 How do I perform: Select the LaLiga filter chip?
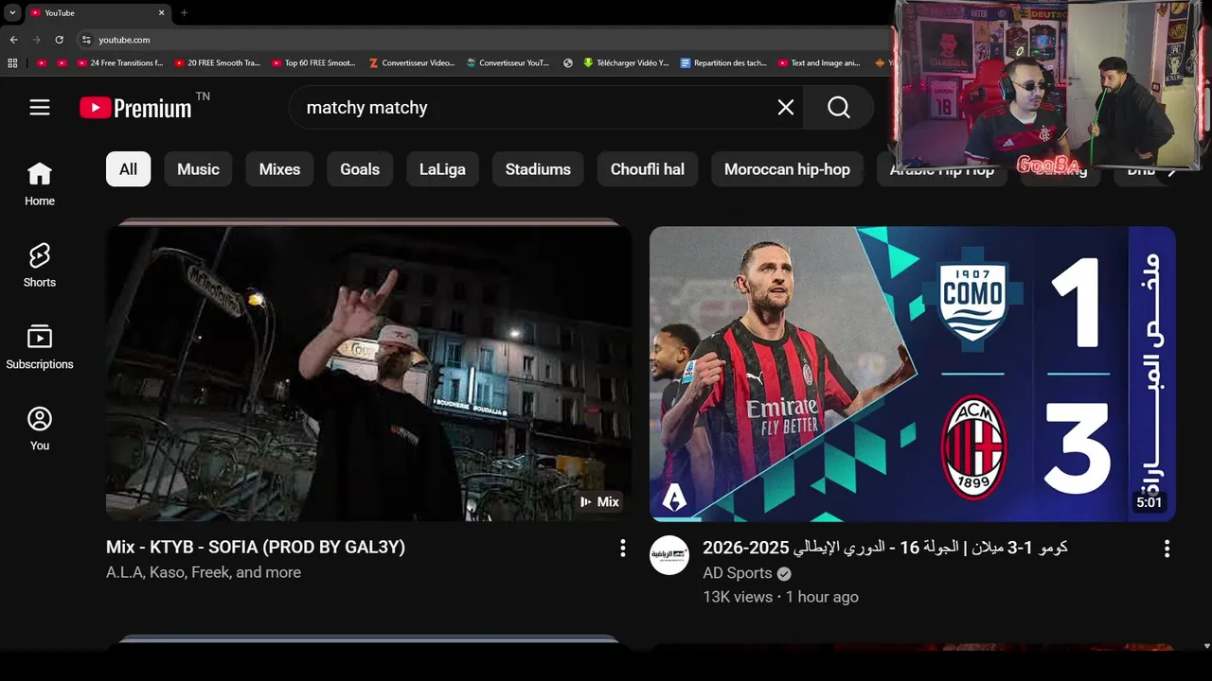coord(442,169)
